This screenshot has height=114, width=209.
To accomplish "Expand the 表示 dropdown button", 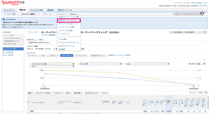I will pyautogui.click(x=68, y=93).
